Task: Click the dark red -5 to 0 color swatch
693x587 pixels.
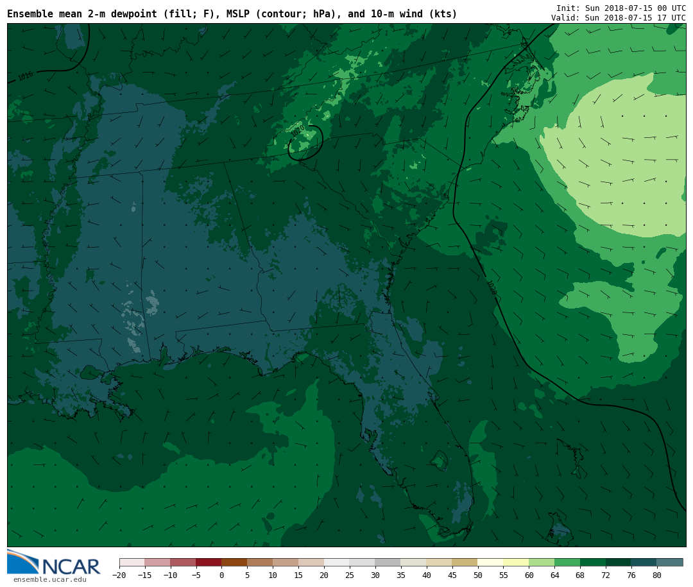Action: (x=209, y=562)
